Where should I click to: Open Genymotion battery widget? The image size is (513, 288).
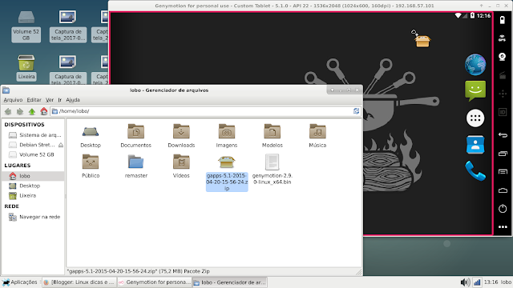click(x=503, y=20)
